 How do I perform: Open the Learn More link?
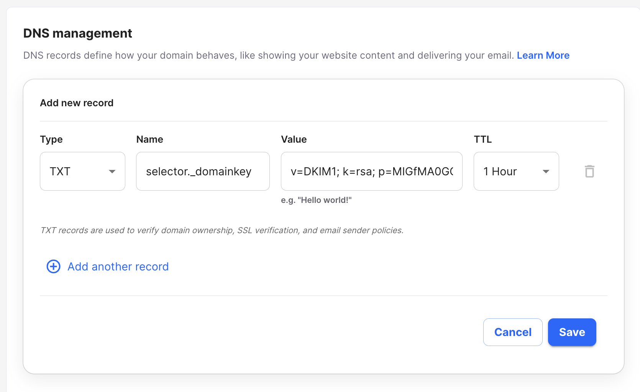(x=543, y=56)
